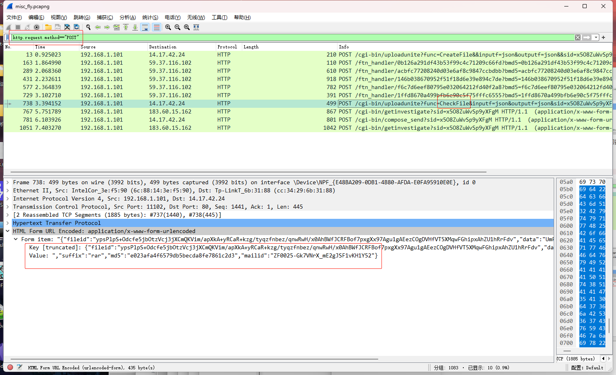Open the 捕获(C) menu
The image size is (616, 375).
tap(105, 17)
